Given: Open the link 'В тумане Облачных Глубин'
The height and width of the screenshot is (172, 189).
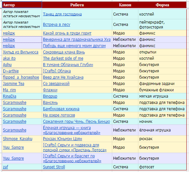Looking at the screenshot, I should [68, 65].
